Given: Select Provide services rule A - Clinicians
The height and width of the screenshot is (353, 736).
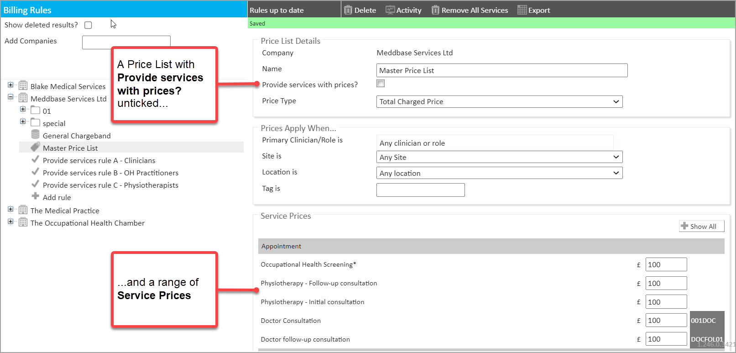Looking at the screenshot, I should (x=99, y=160).
